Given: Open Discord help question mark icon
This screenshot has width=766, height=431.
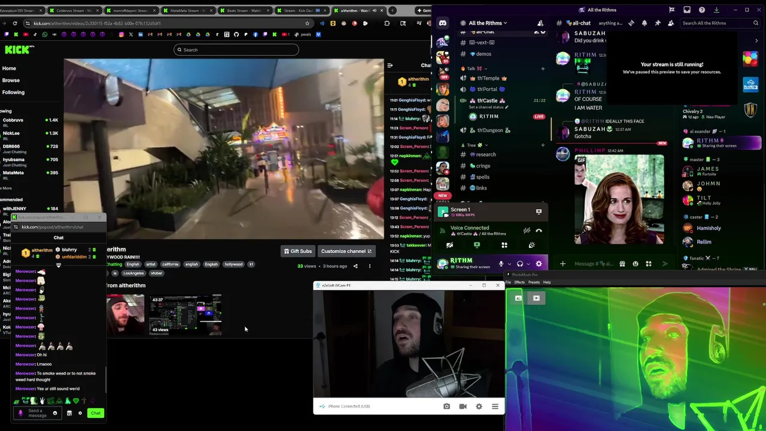Looking at the screenshot, I should point(701,10).
